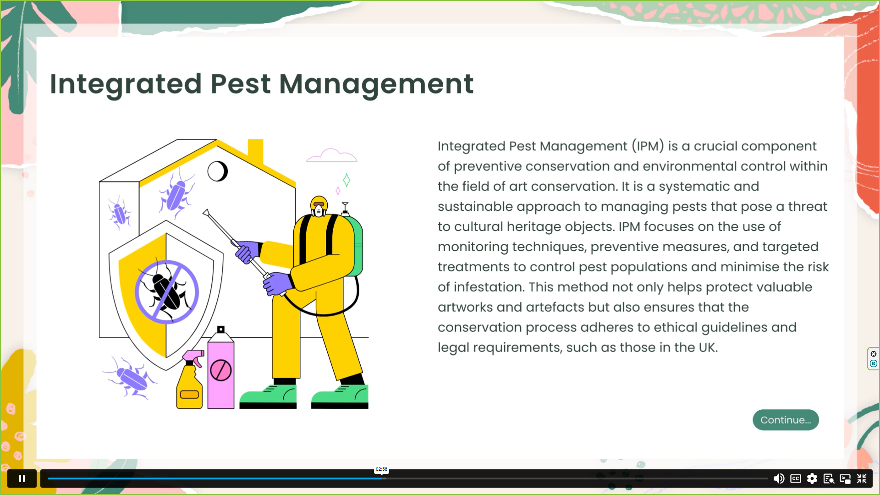The width and height of the screenshot is (880, 495).
Task: Close the ESET side widget
Action: click(874, 354)
